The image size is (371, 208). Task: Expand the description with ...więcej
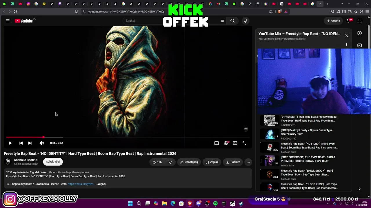[101, 184]
